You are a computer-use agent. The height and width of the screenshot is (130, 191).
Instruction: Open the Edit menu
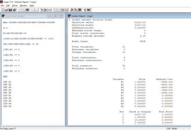[x=8, y=5]
